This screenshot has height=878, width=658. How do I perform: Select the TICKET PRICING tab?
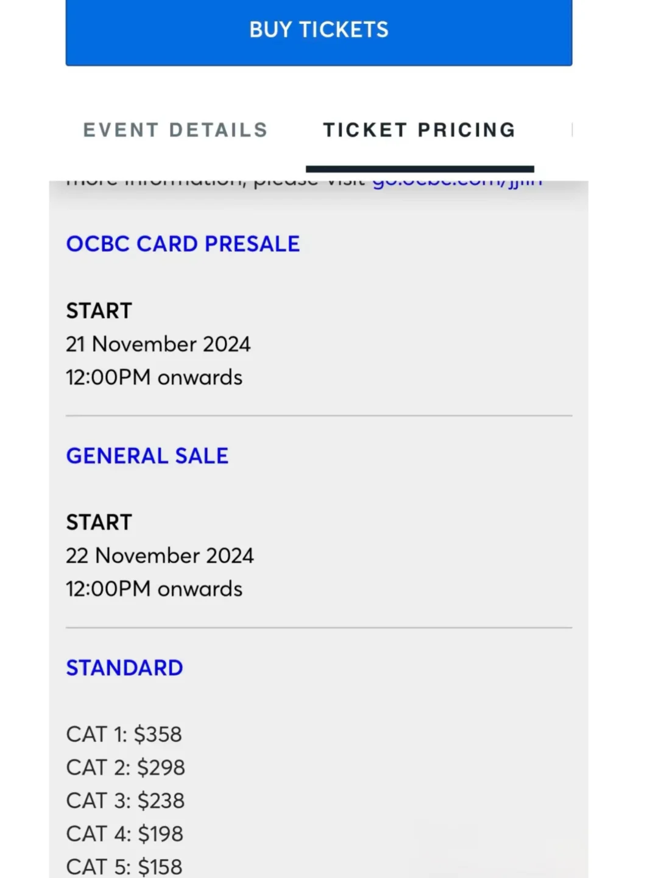tap(419, 130)
